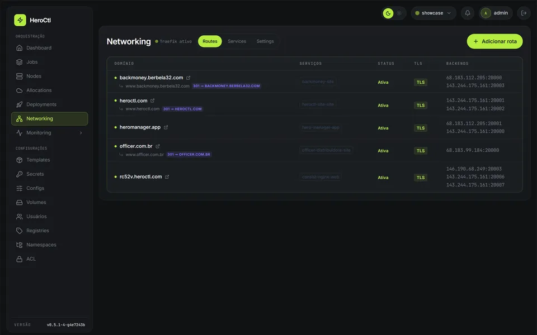Viewport: 537px width, 335px height.
Task: Click the Ativa status for officer.com.br
Action: 383,151
